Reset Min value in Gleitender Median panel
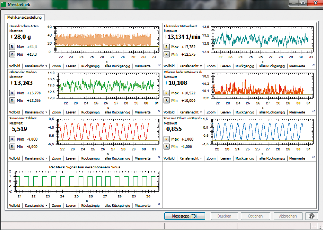Viewport: 323px width, 230px height. click(x=12, y=100)
